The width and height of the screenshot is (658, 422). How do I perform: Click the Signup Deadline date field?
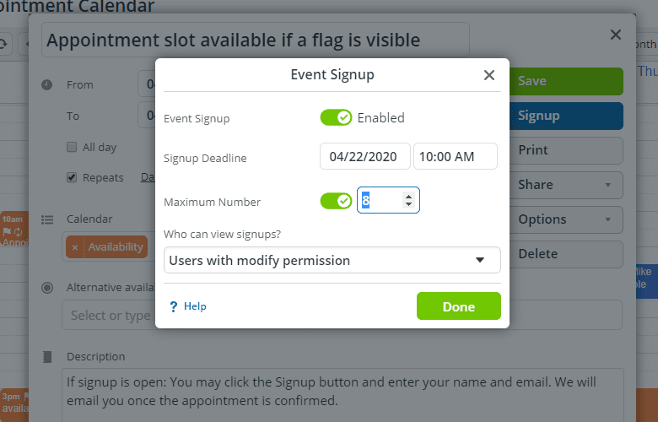(x=364, y=156)
